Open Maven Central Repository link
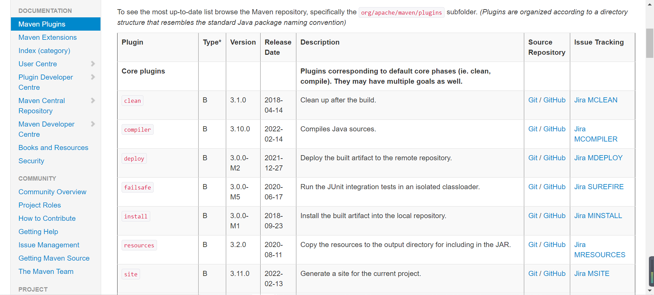Screen dimensions: 654x295 coord(42,106)
